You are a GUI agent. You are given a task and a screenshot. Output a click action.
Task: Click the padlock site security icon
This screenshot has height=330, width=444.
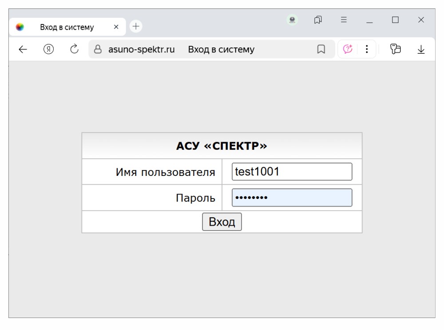pyautogui.click(x=99, y=50)
